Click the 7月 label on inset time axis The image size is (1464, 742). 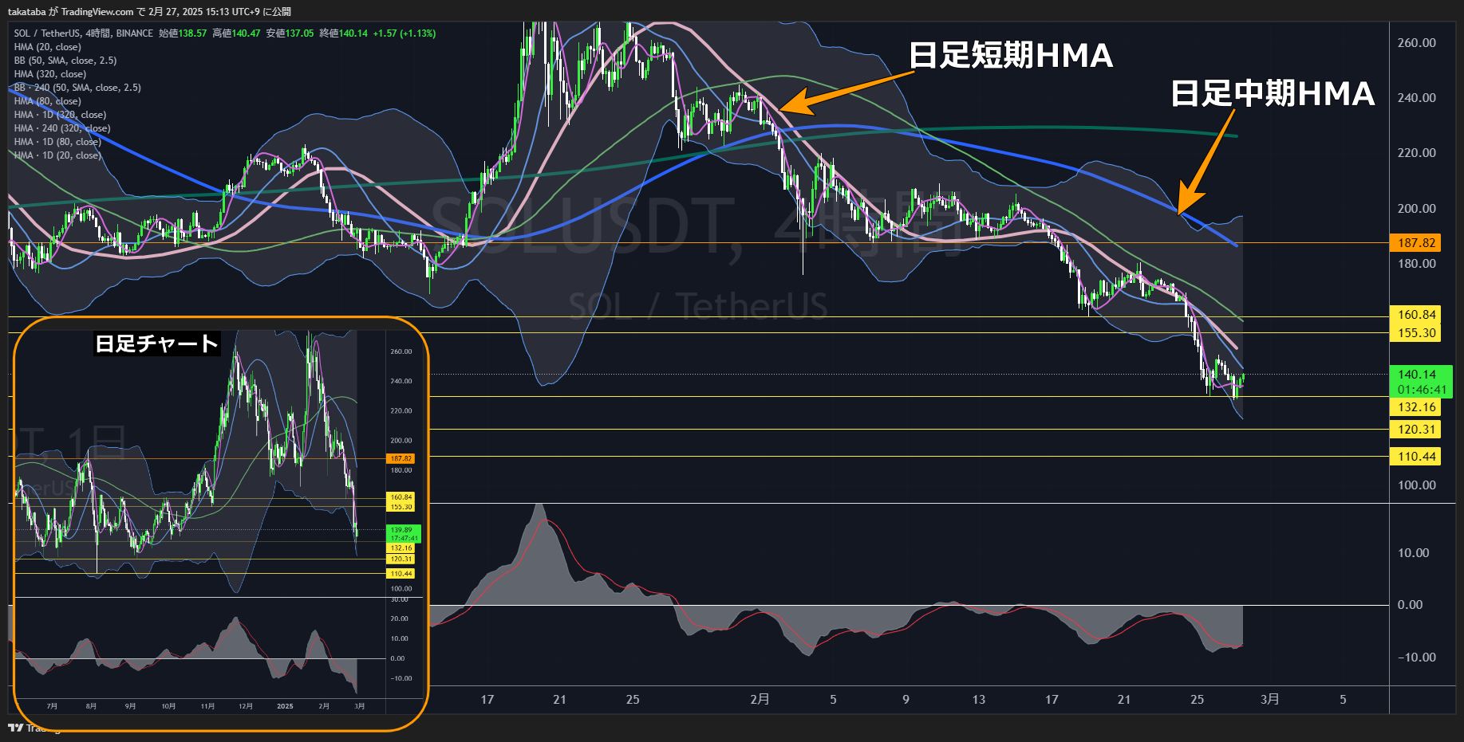click(52, 706)
